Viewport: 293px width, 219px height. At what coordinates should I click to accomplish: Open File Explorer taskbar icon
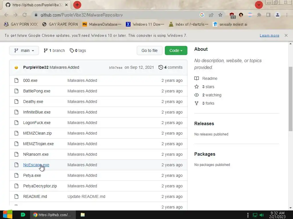click(83, 215)
